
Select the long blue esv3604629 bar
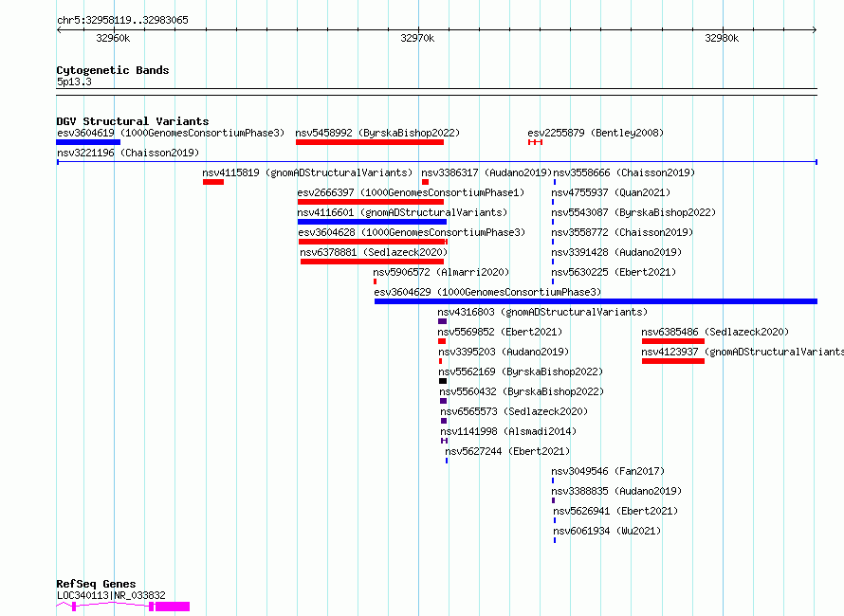[596, 301]
